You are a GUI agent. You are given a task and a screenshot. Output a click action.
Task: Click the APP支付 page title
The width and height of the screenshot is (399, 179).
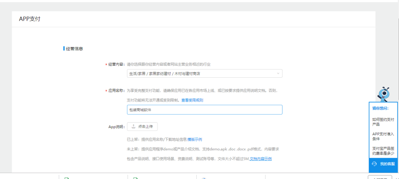tap(30, 19)
